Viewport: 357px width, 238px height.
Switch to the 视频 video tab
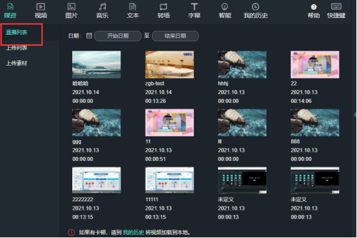41,11
